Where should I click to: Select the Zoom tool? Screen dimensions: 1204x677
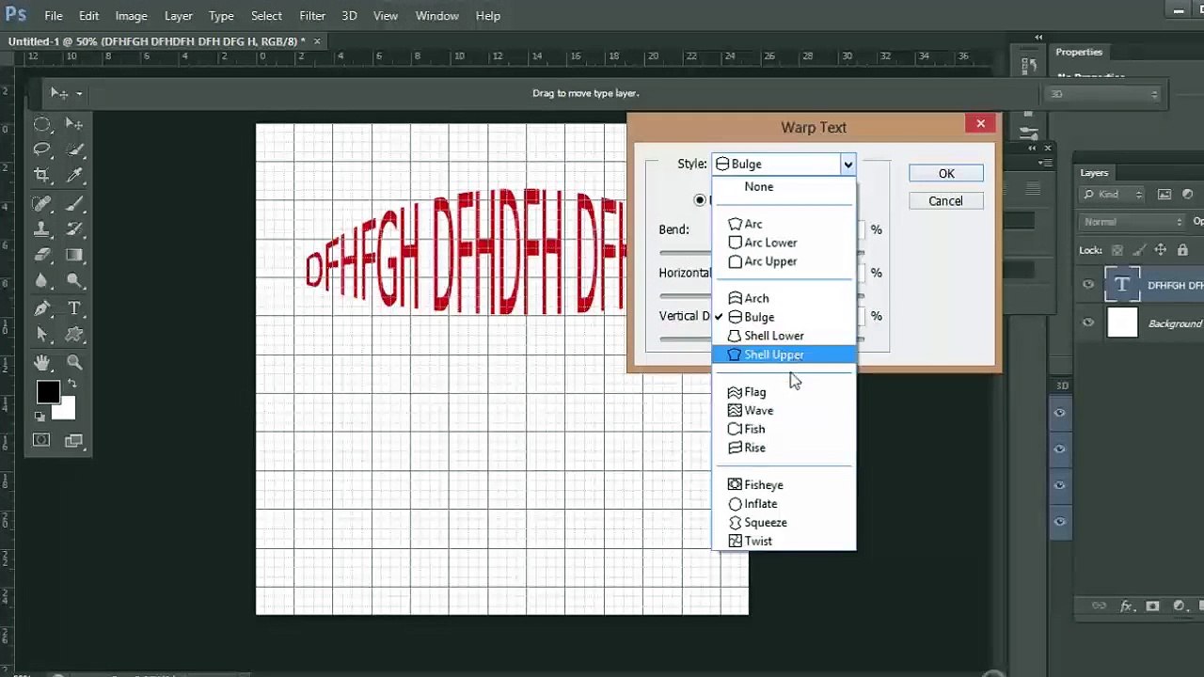pos(74,362)
